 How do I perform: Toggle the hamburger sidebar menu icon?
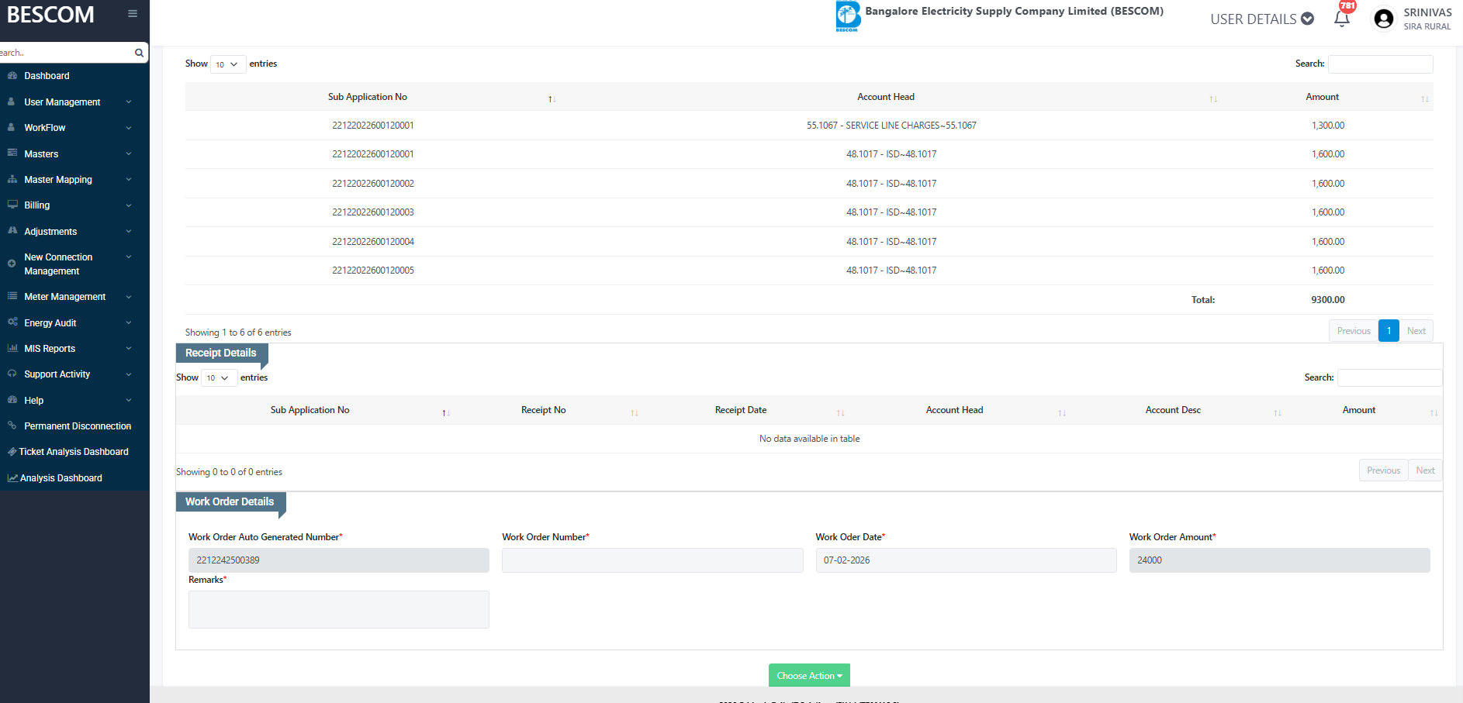[133, 14]
